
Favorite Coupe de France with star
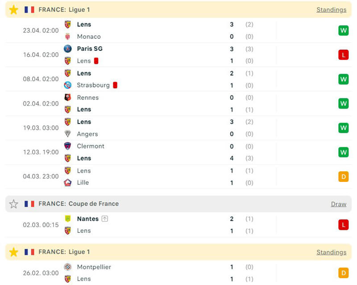click(x=14, y=204)
